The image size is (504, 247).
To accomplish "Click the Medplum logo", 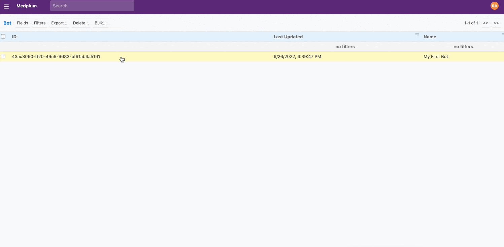I will click(x=27, y=6).
